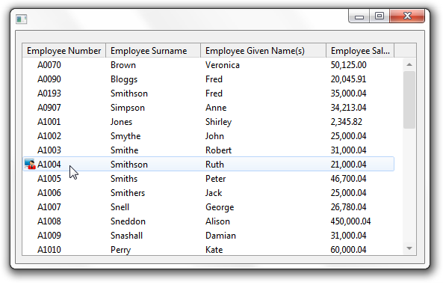This screenshot has height=288, width=443.
Task: Select salary 450,000.04 cell
Action: point(350,221)
